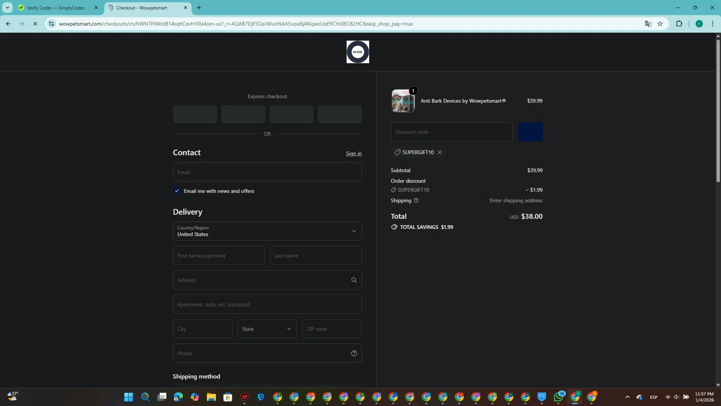Click the first express checkout button
The width and height of the screenshot is (721, 406).
tap(195, 114)
